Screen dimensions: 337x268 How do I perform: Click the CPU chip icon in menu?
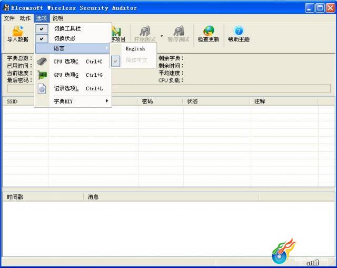click(42, 61)
